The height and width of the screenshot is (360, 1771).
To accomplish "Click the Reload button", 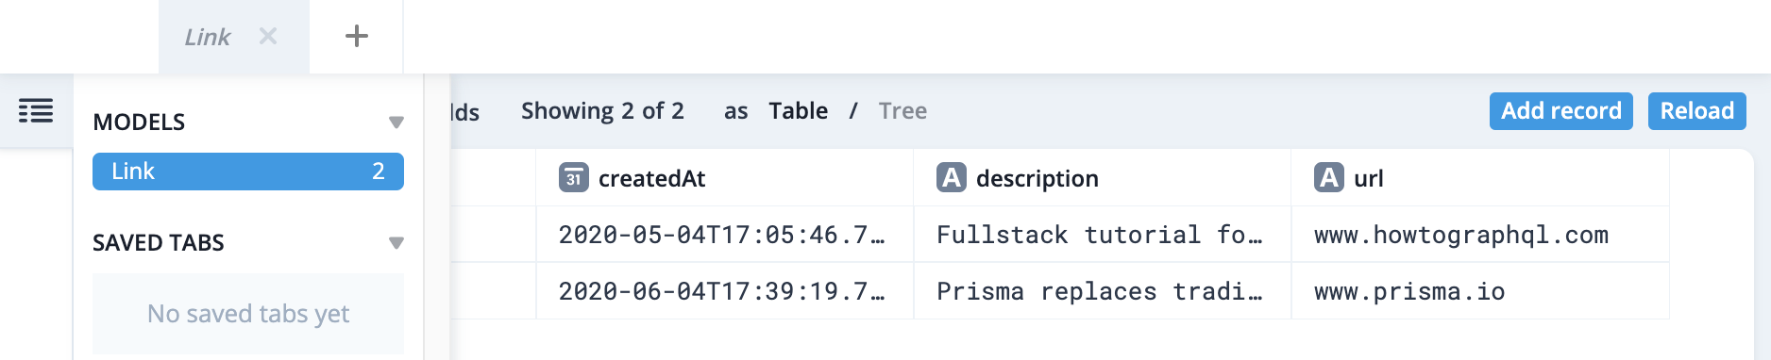I will (1697, 111).
